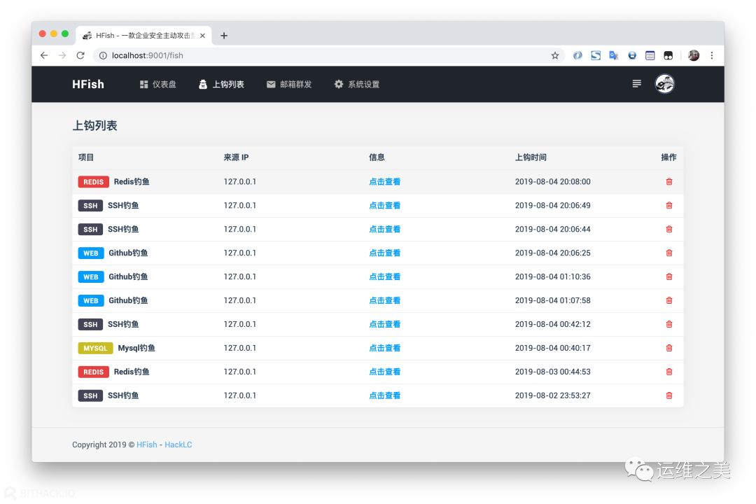This screenshot has width=756, height=504.
Task: Delete the SSH entry from 2019-08-04 00:42:12
Action: tap(668, 324)
